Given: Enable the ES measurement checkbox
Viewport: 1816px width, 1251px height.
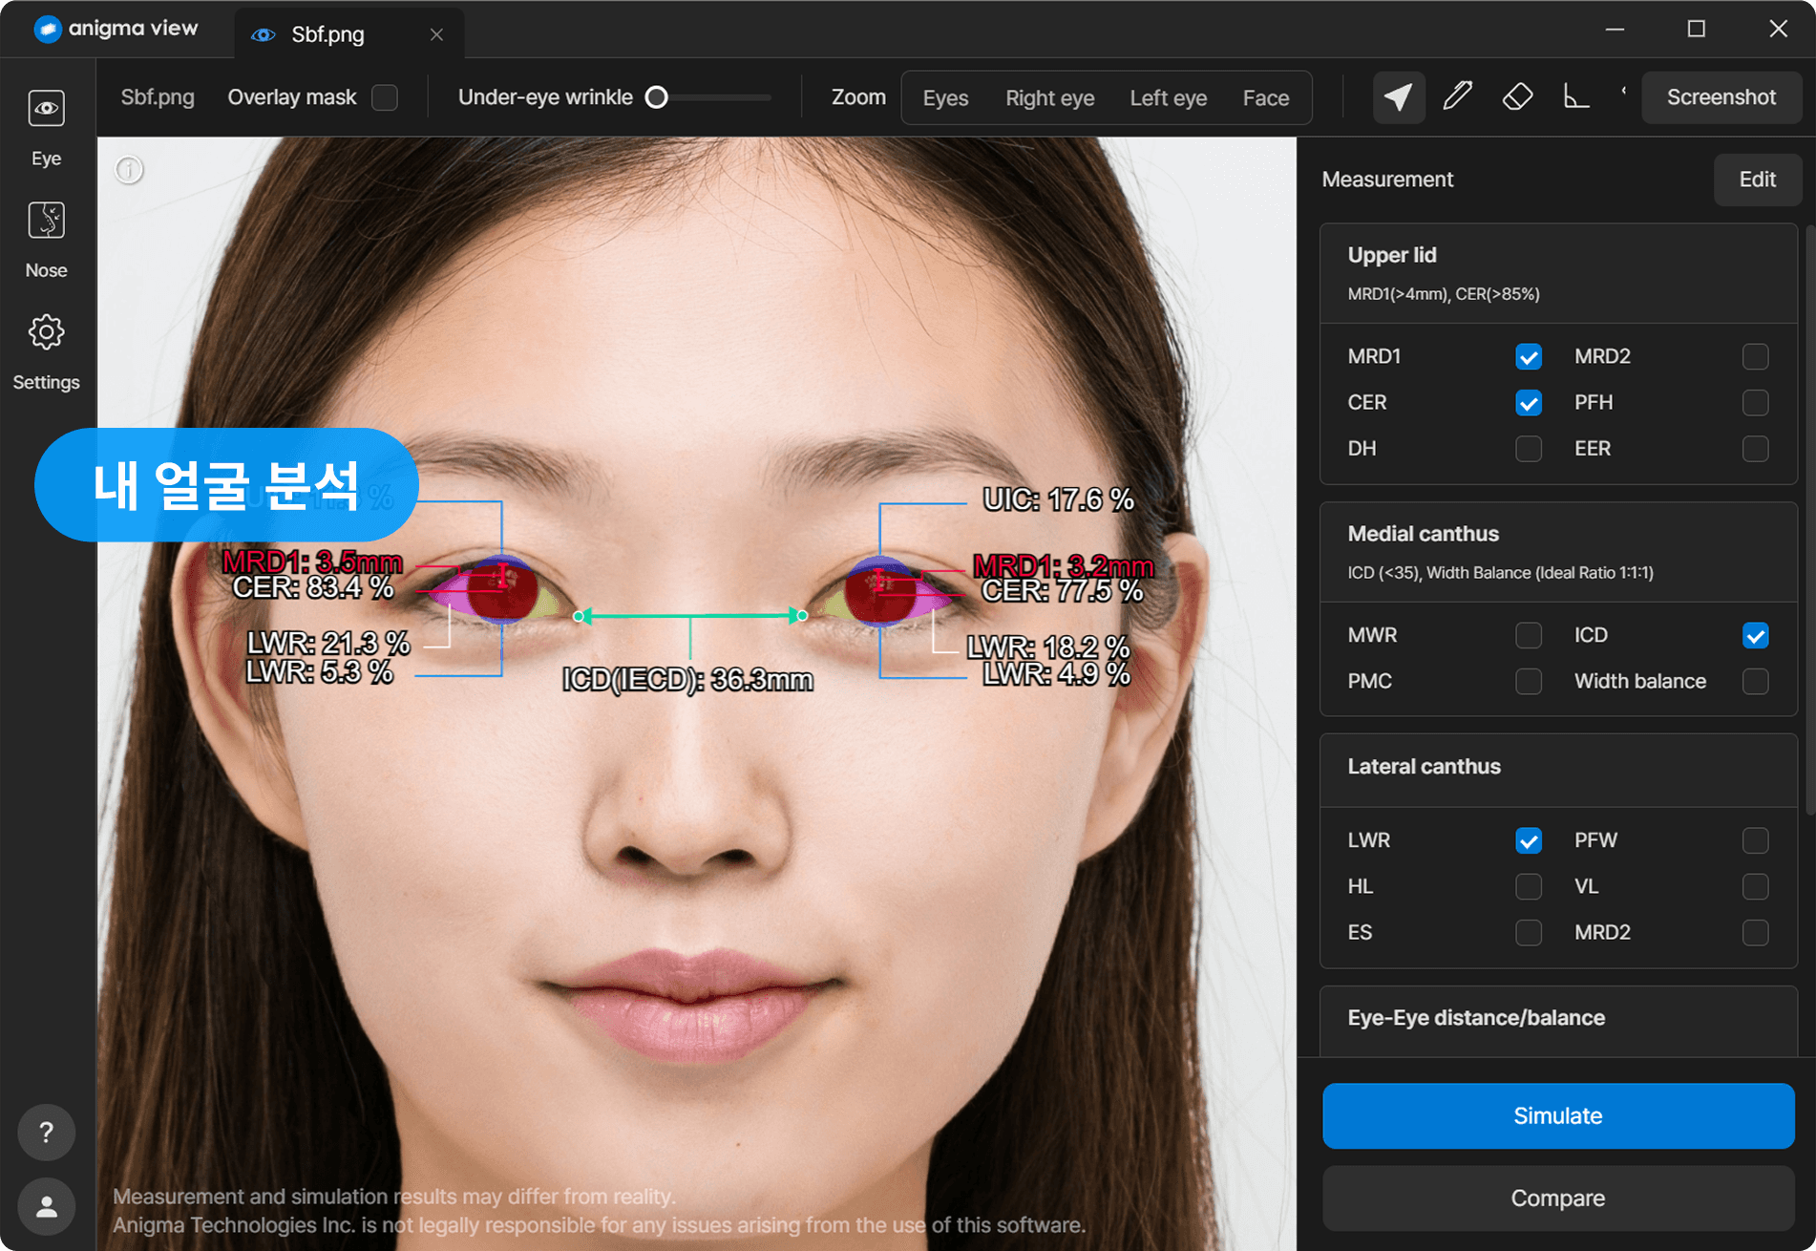Looking at the screenshot, I should pos(1529,932).
